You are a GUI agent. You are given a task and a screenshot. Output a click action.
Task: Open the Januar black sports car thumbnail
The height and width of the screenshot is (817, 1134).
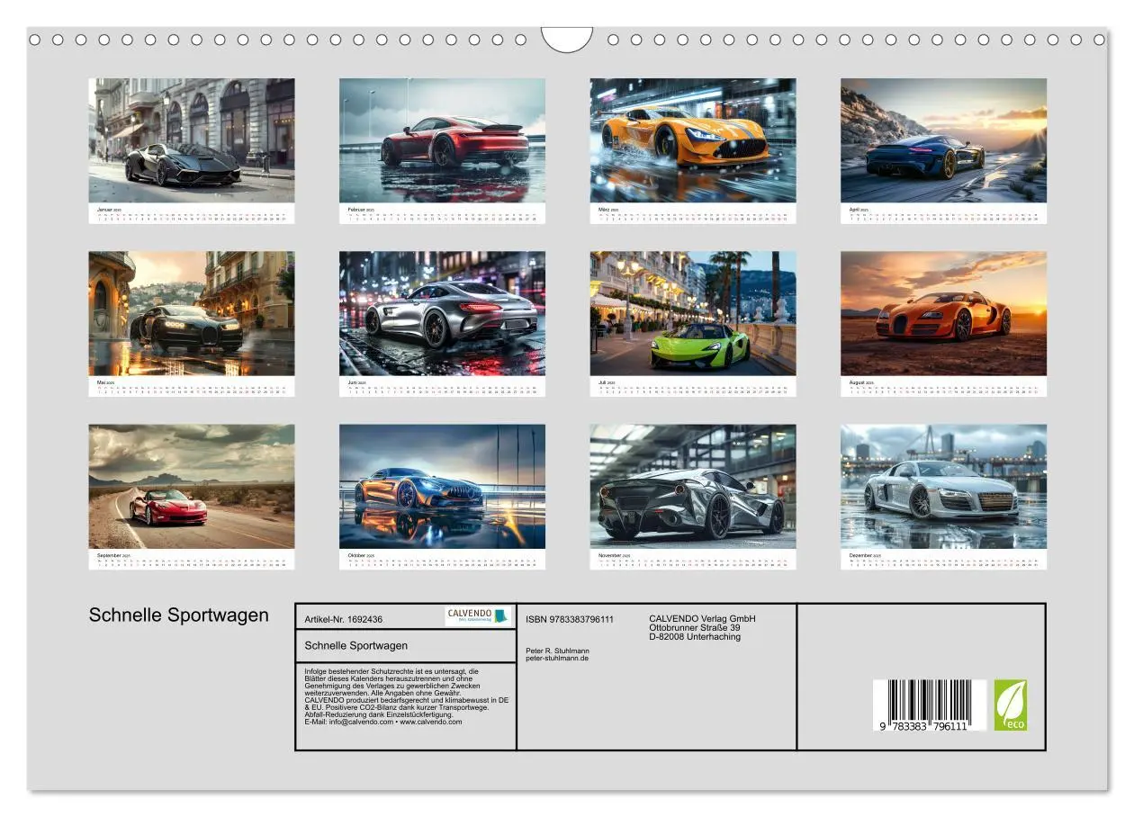191,140
